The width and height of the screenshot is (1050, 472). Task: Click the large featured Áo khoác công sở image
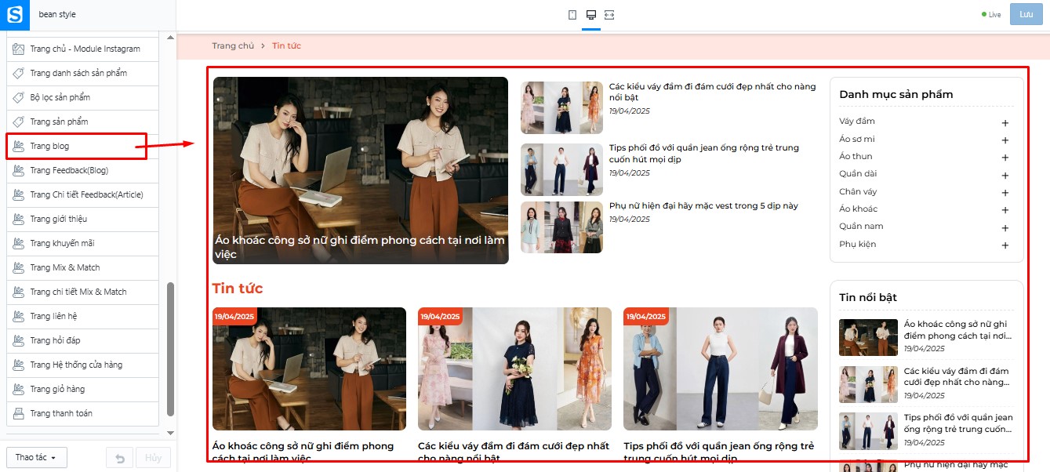(361, 170)
